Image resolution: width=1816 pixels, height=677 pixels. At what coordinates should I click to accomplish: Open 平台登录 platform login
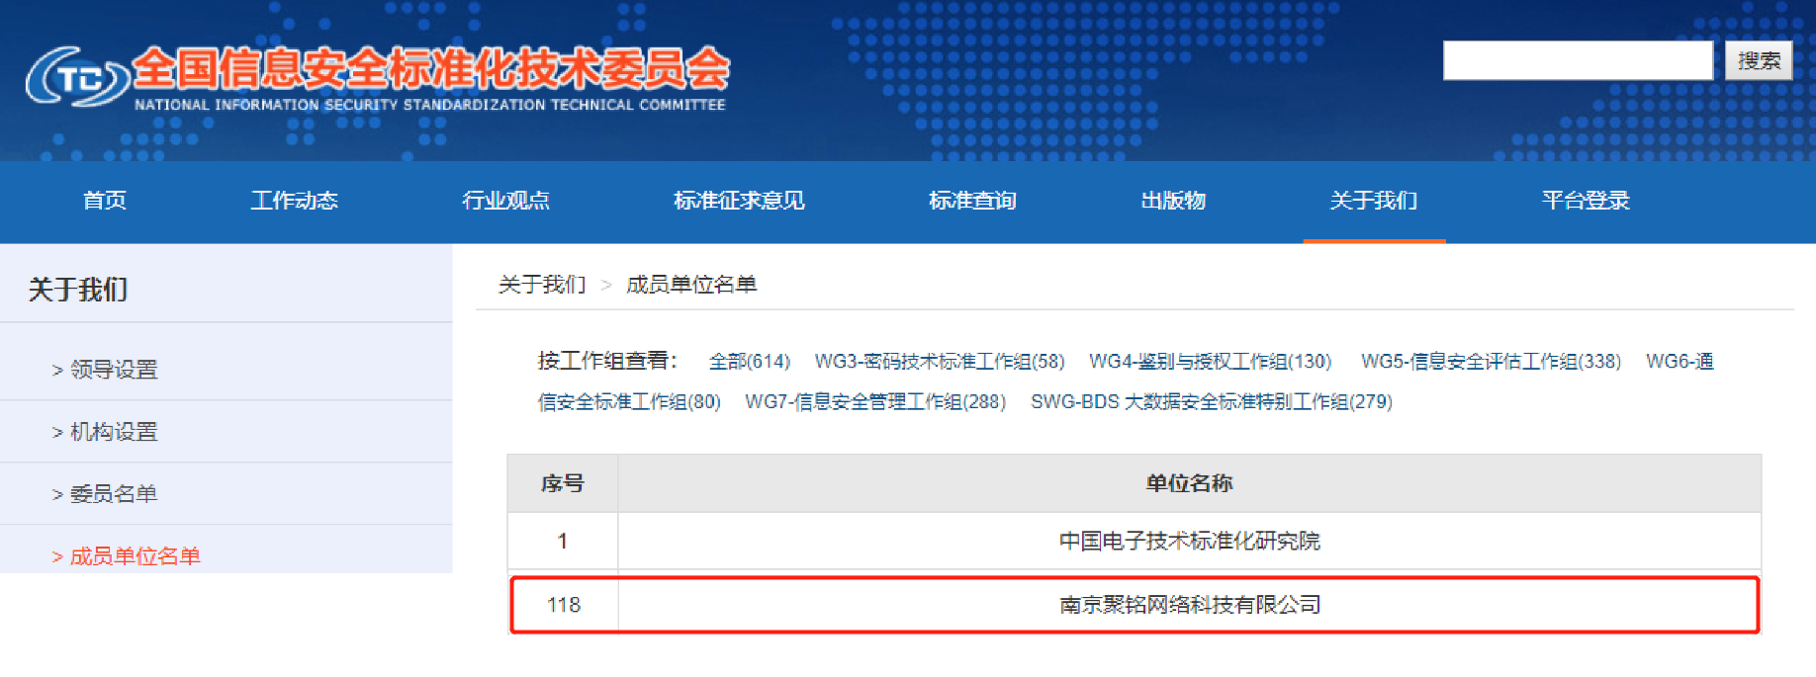(1585, 201)
